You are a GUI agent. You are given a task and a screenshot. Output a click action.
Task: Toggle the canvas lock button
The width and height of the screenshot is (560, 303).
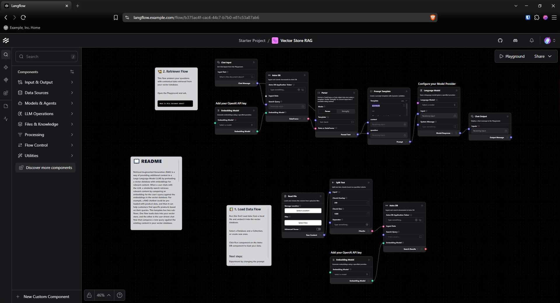click(89, 295)
